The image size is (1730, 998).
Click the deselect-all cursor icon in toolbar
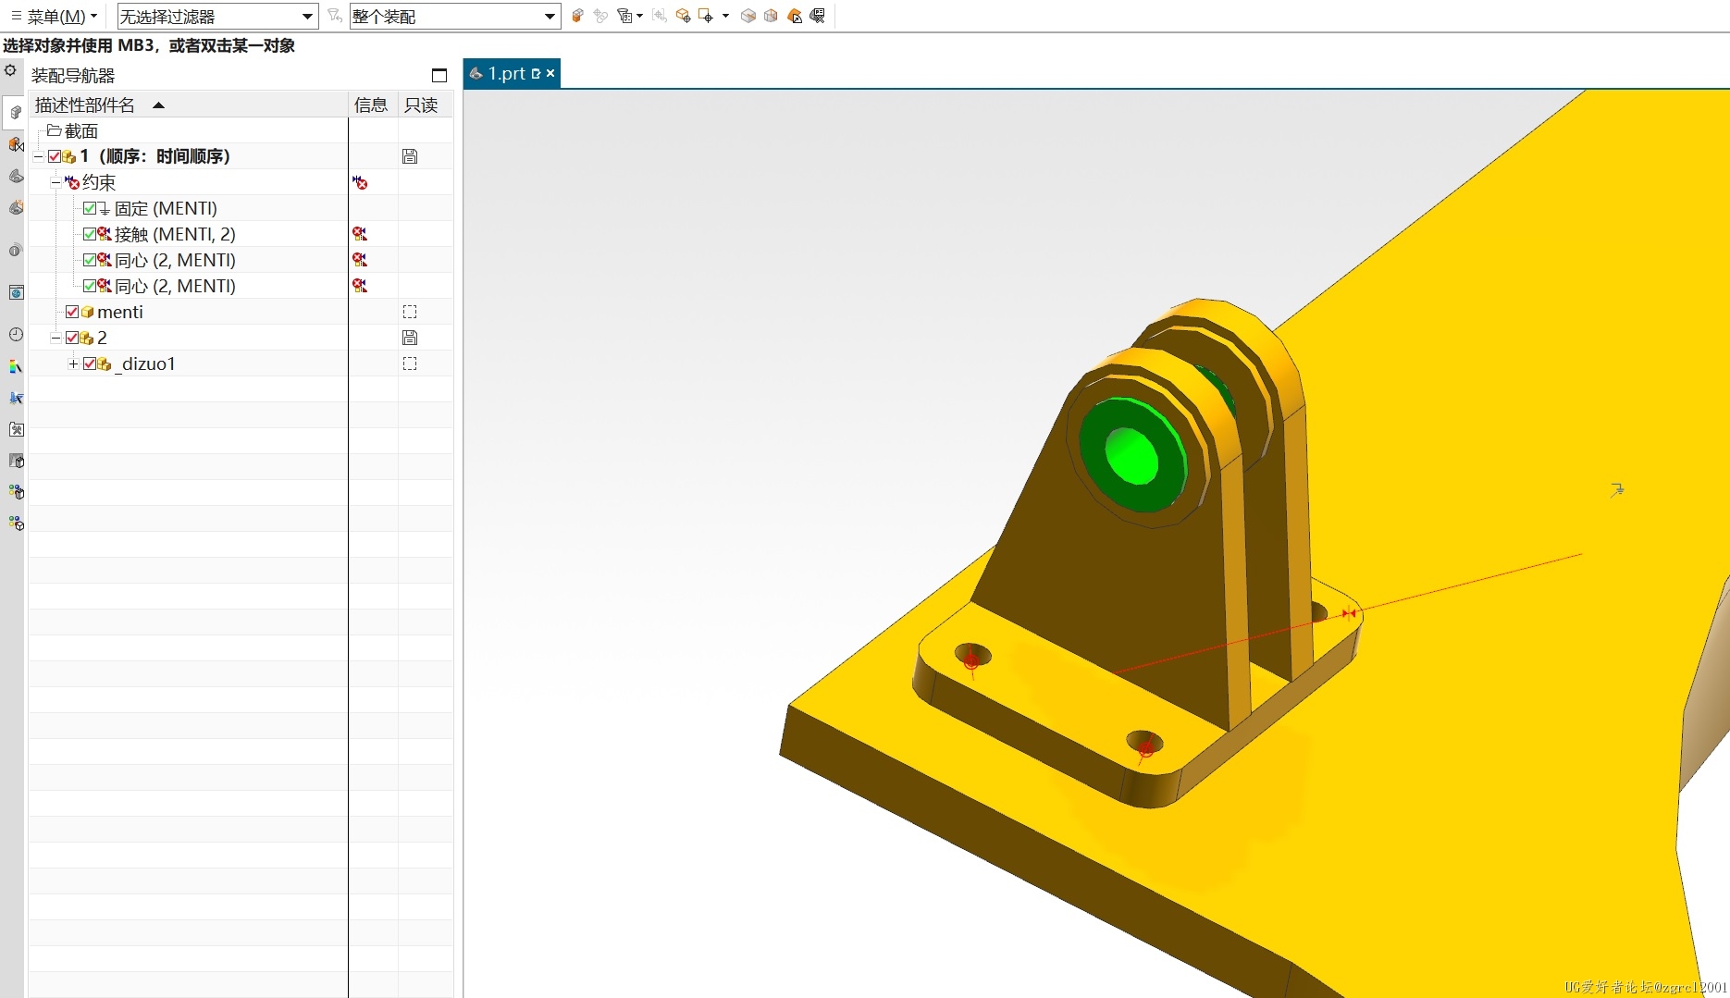click(817, 16)
